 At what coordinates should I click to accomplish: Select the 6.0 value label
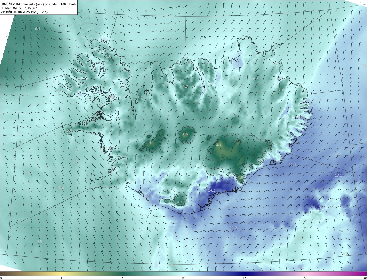coord(108,56)
